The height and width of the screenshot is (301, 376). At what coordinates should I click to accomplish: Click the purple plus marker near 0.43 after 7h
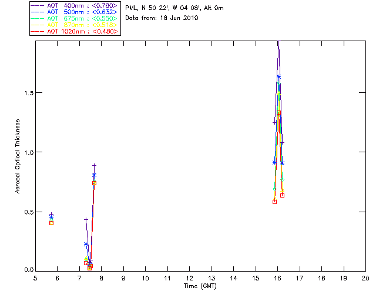pos(86,220)
